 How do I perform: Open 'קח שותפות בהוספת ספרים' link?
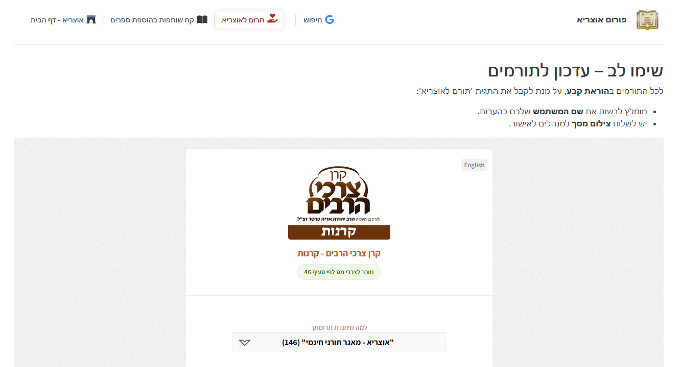[152, 20]
